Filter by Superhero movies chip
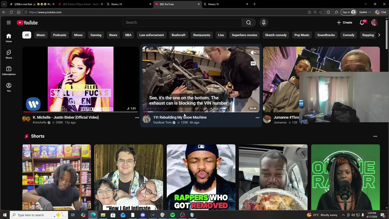 [x=244, y=35]
